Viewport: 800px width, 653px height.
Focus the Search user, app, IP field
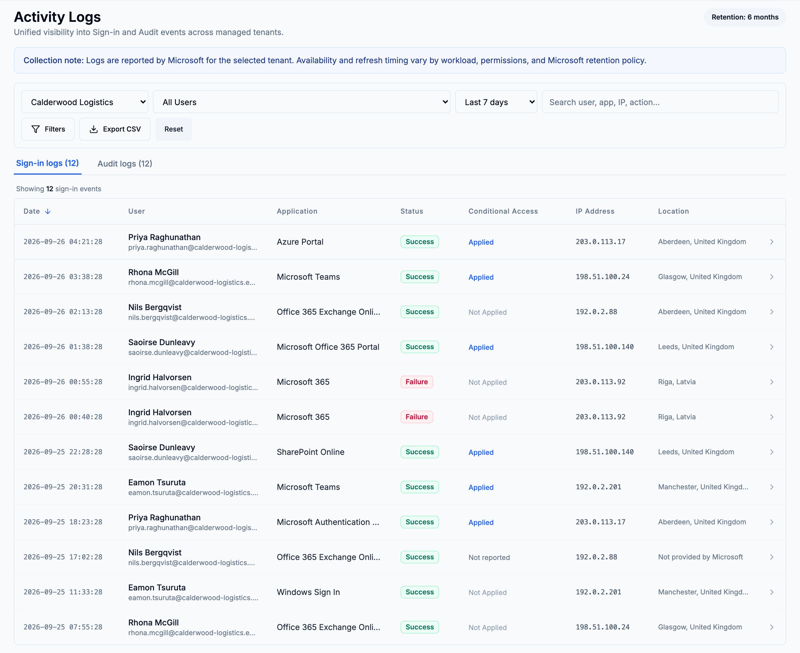660,102
